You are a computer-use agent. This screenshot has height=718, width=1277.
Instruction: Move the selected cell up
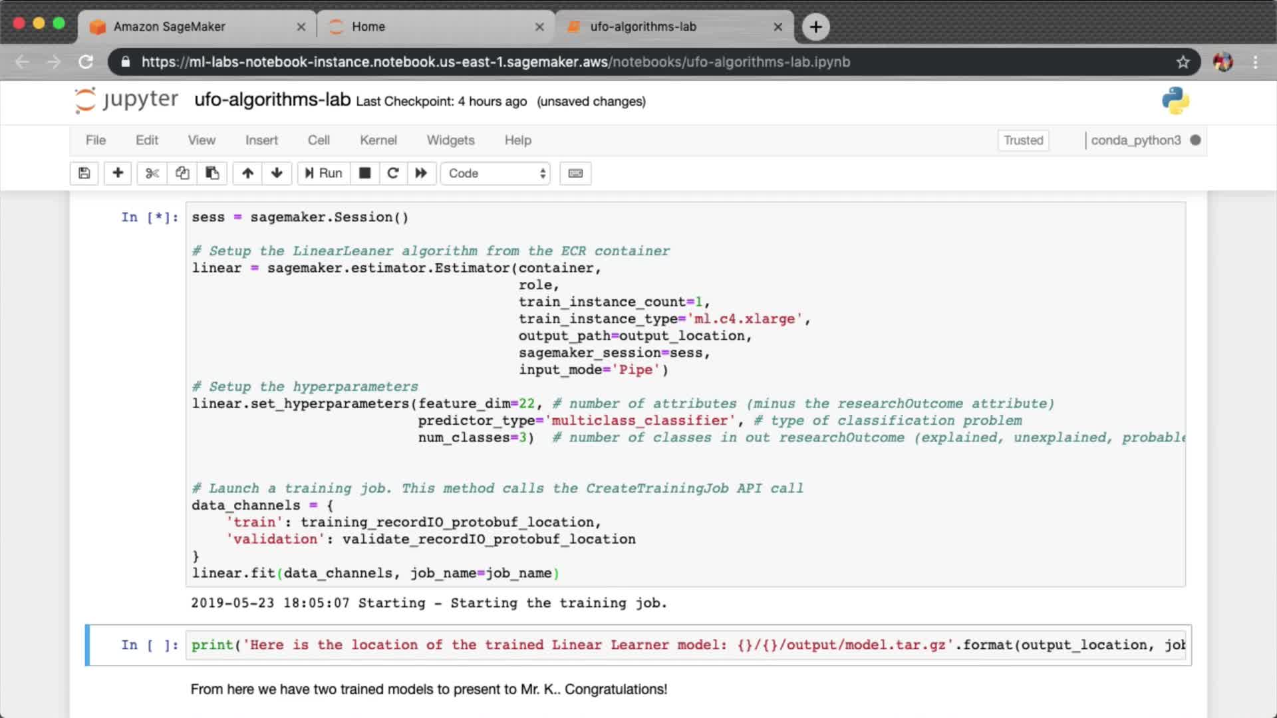point(247,174)
